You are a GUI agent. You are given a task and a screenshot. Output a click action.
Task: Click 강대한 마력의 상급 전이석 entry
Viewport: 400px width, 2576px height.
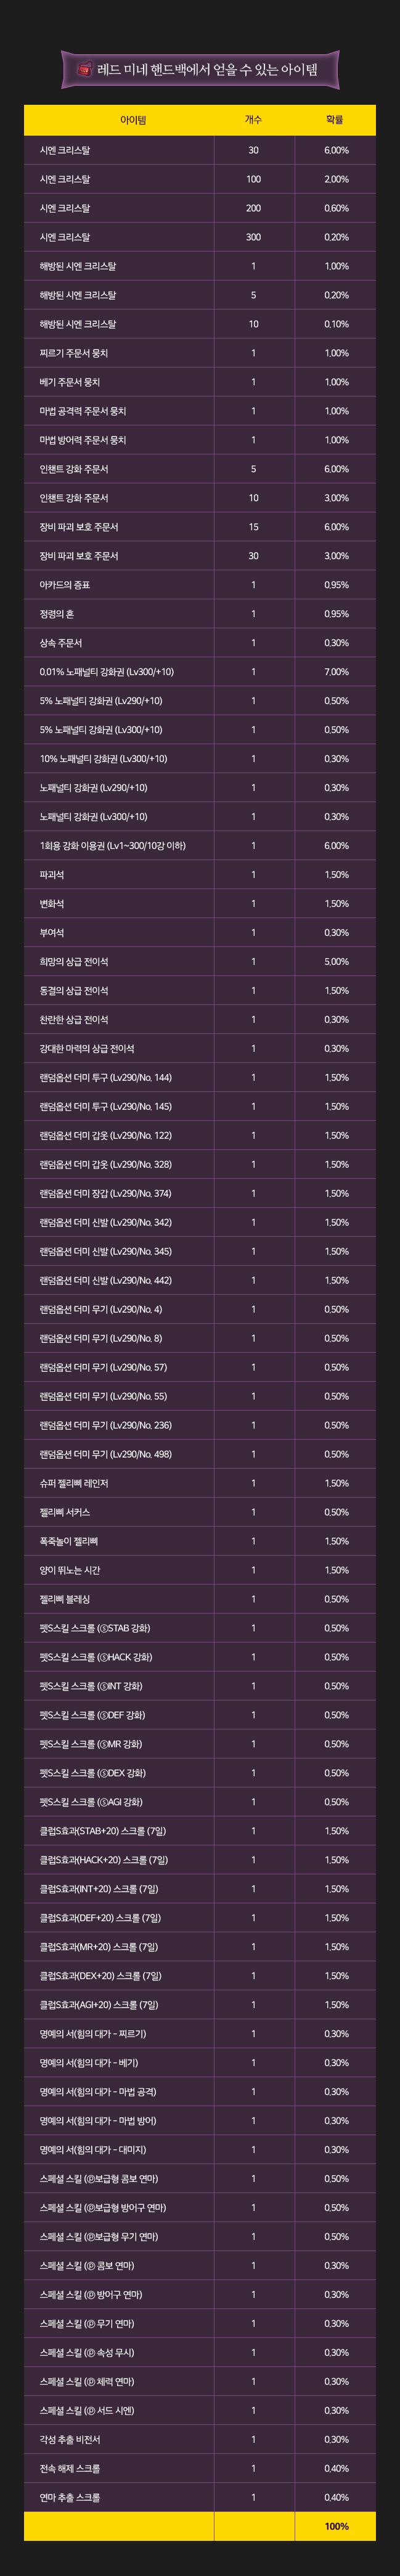tap(87, 1049)
